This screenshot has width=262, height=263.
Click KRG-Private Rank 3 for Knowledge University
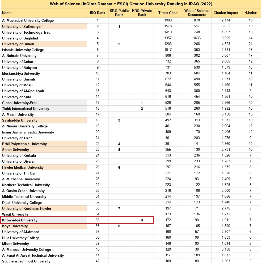click(142, 220)
